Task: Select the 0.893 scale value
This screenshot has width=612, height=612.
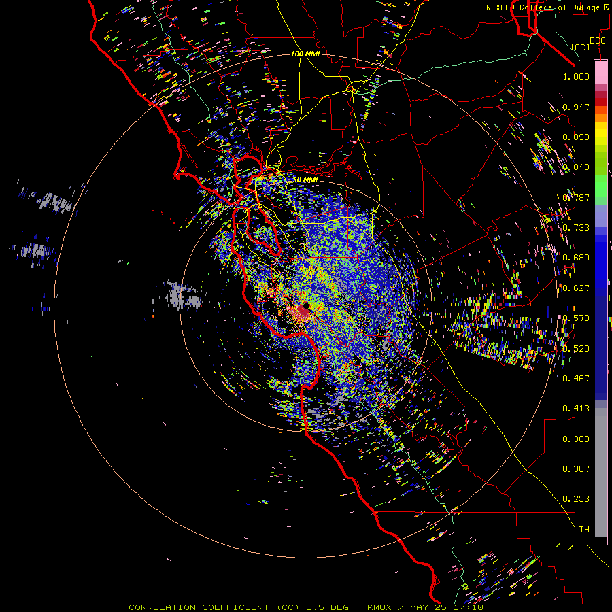Action: (x=576, y=137)
